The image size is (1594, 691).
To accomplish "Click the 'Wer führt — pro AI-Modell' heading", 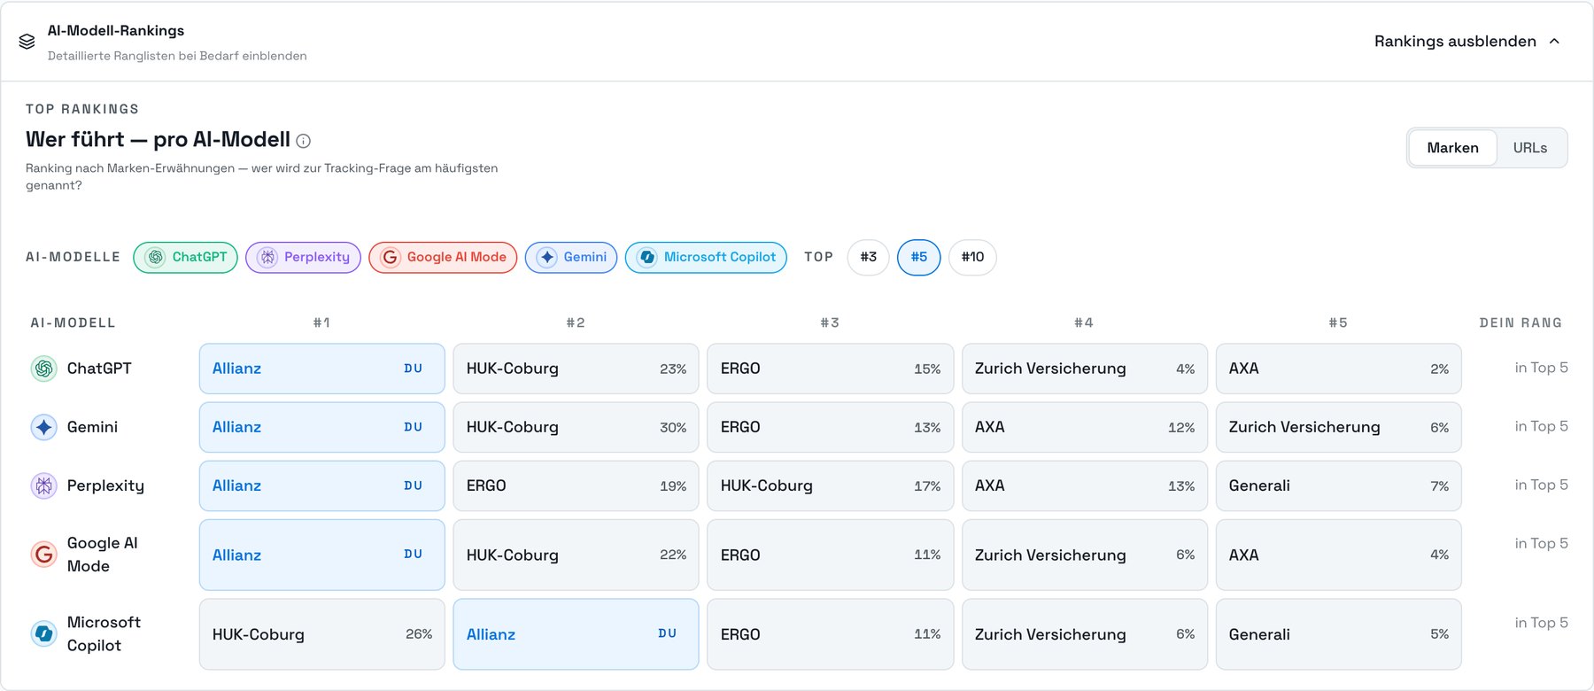I will coord(158,140).
